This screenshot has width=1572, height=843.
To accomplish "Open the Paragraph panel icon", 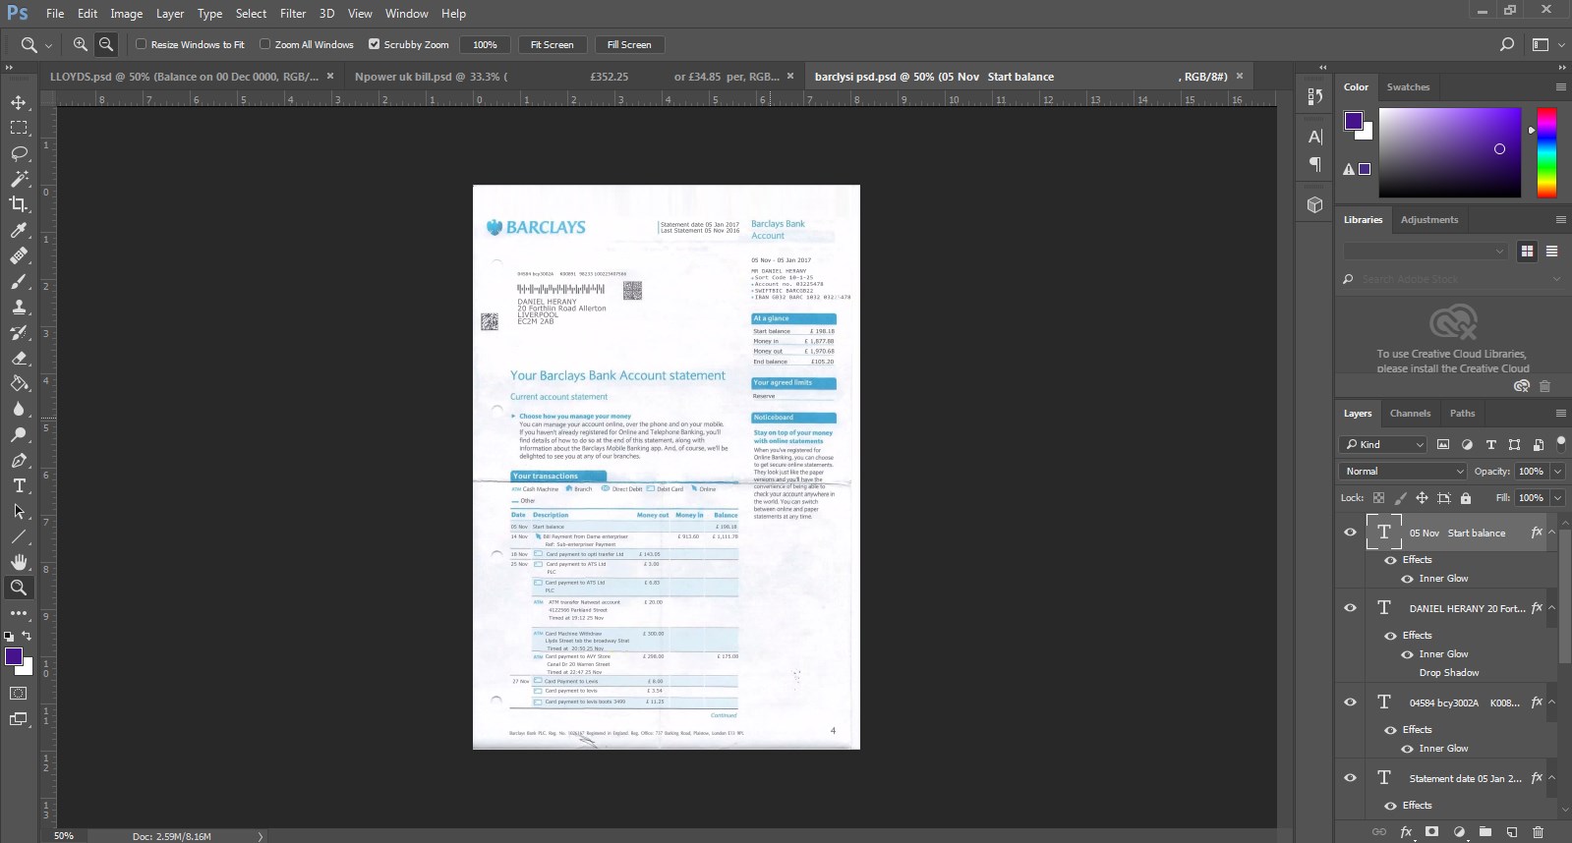I will coord(1315,164).
